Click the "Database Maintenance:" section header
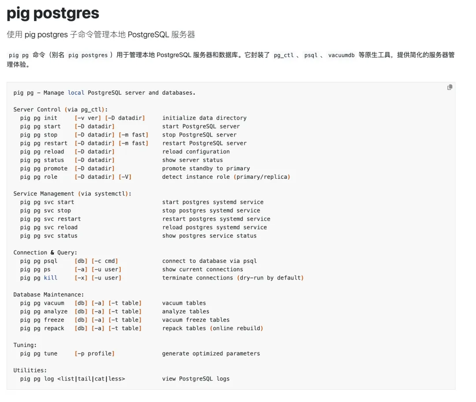Image resolution: width=476 pixels, height=402 pixels. pos(48,295)
